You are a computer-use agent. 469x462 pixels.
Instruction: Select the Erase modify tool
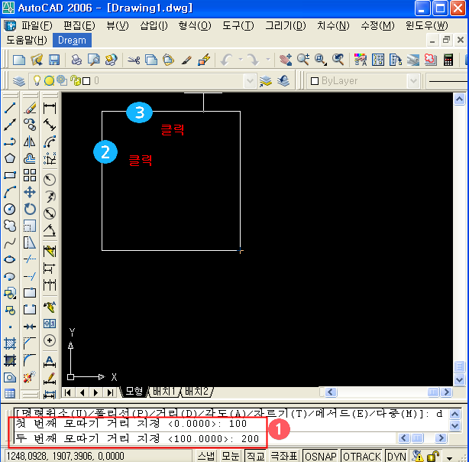pyautogui.click(x=30, y=108)
